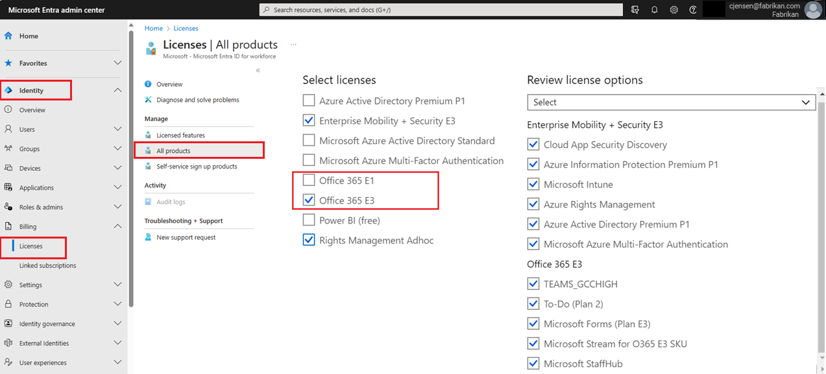Click the help question mark icon
Viewport: 826px width, 374px height.
coord(693,10)
